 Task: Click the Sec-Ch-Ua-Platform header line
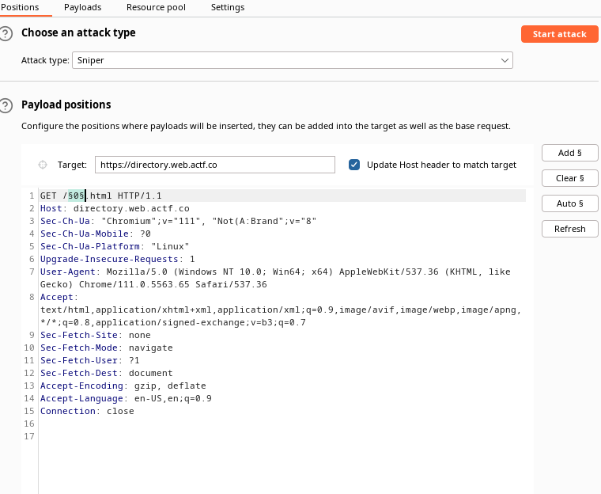[115, 246]
